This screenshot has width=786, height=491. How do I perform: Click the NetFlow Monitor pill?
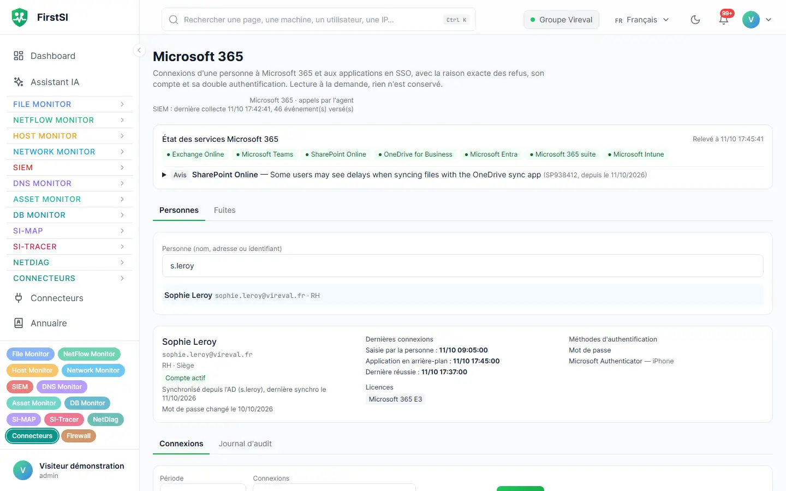click(89, 354)
